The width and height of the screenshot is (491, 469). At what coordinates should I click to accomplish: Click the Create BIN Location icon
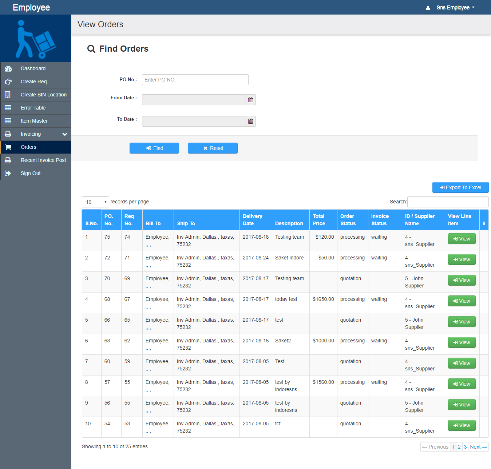pyautogui.click(x=8, y=95)
